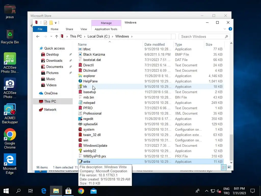This screenshot has height=196, width=261.
Task: Open ACDSee Photo Studio What's New desktop icon
Action: point(10,63)
